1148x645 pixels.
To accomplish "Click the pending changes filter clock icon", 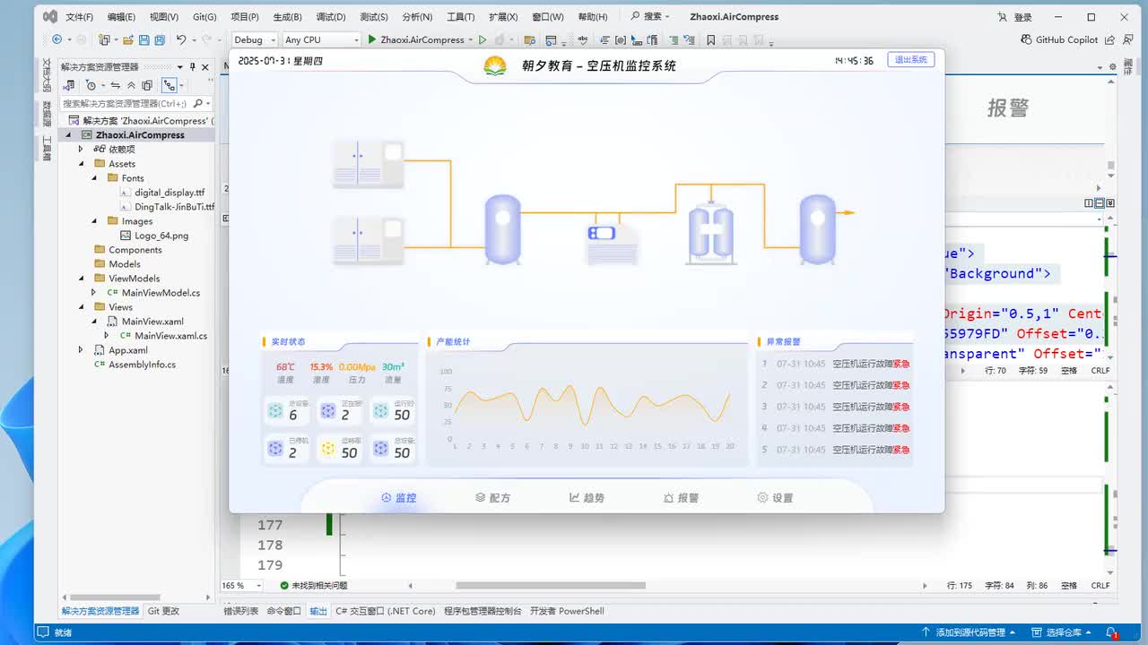I will click(91, 85).
